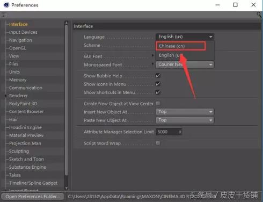The height and width of the screenshot is (202, 263).
Task: Select Communication category
Action: [x=26, y=88]
